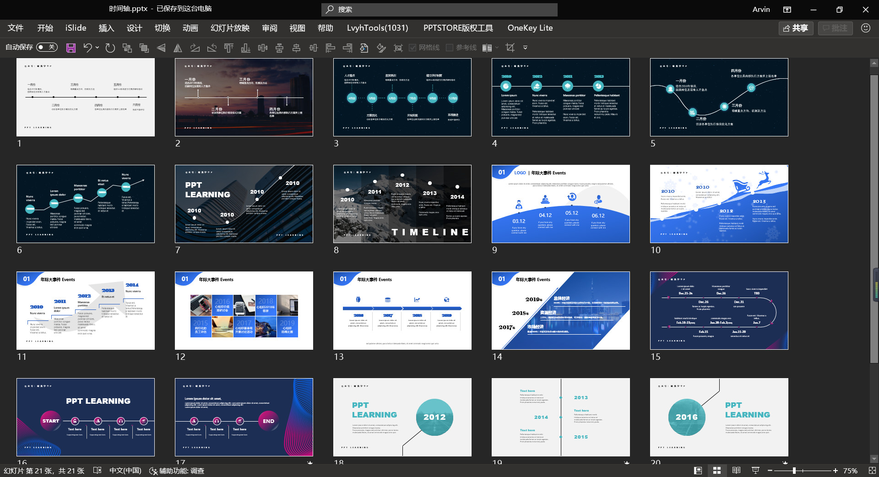The height and width of the screenshot is (477, 879).
Task: Click the format painter brush icon
Action: coord(381,48)
